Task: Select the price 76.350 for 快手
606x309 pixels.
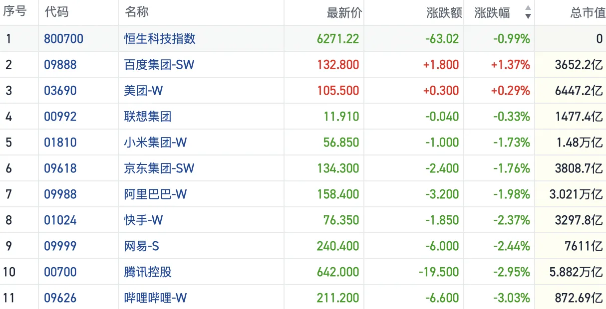Action: (x=341, y=220)
